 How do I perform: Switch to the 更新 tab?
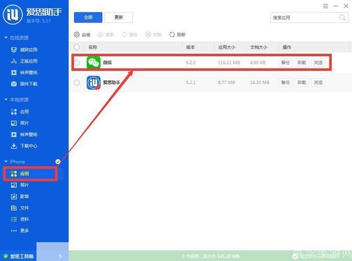[118, 17]
